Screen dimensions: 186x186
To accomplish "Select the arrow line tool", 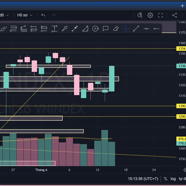I will (x=75, y=29).
